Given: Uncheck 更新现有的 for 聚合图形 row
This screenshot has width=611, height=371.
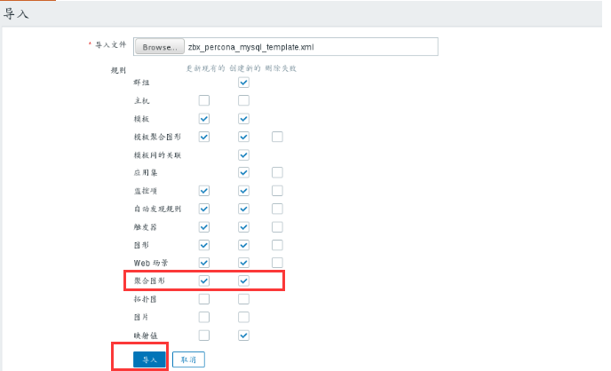Looking at the screenshot, I should tap(203, 280).
